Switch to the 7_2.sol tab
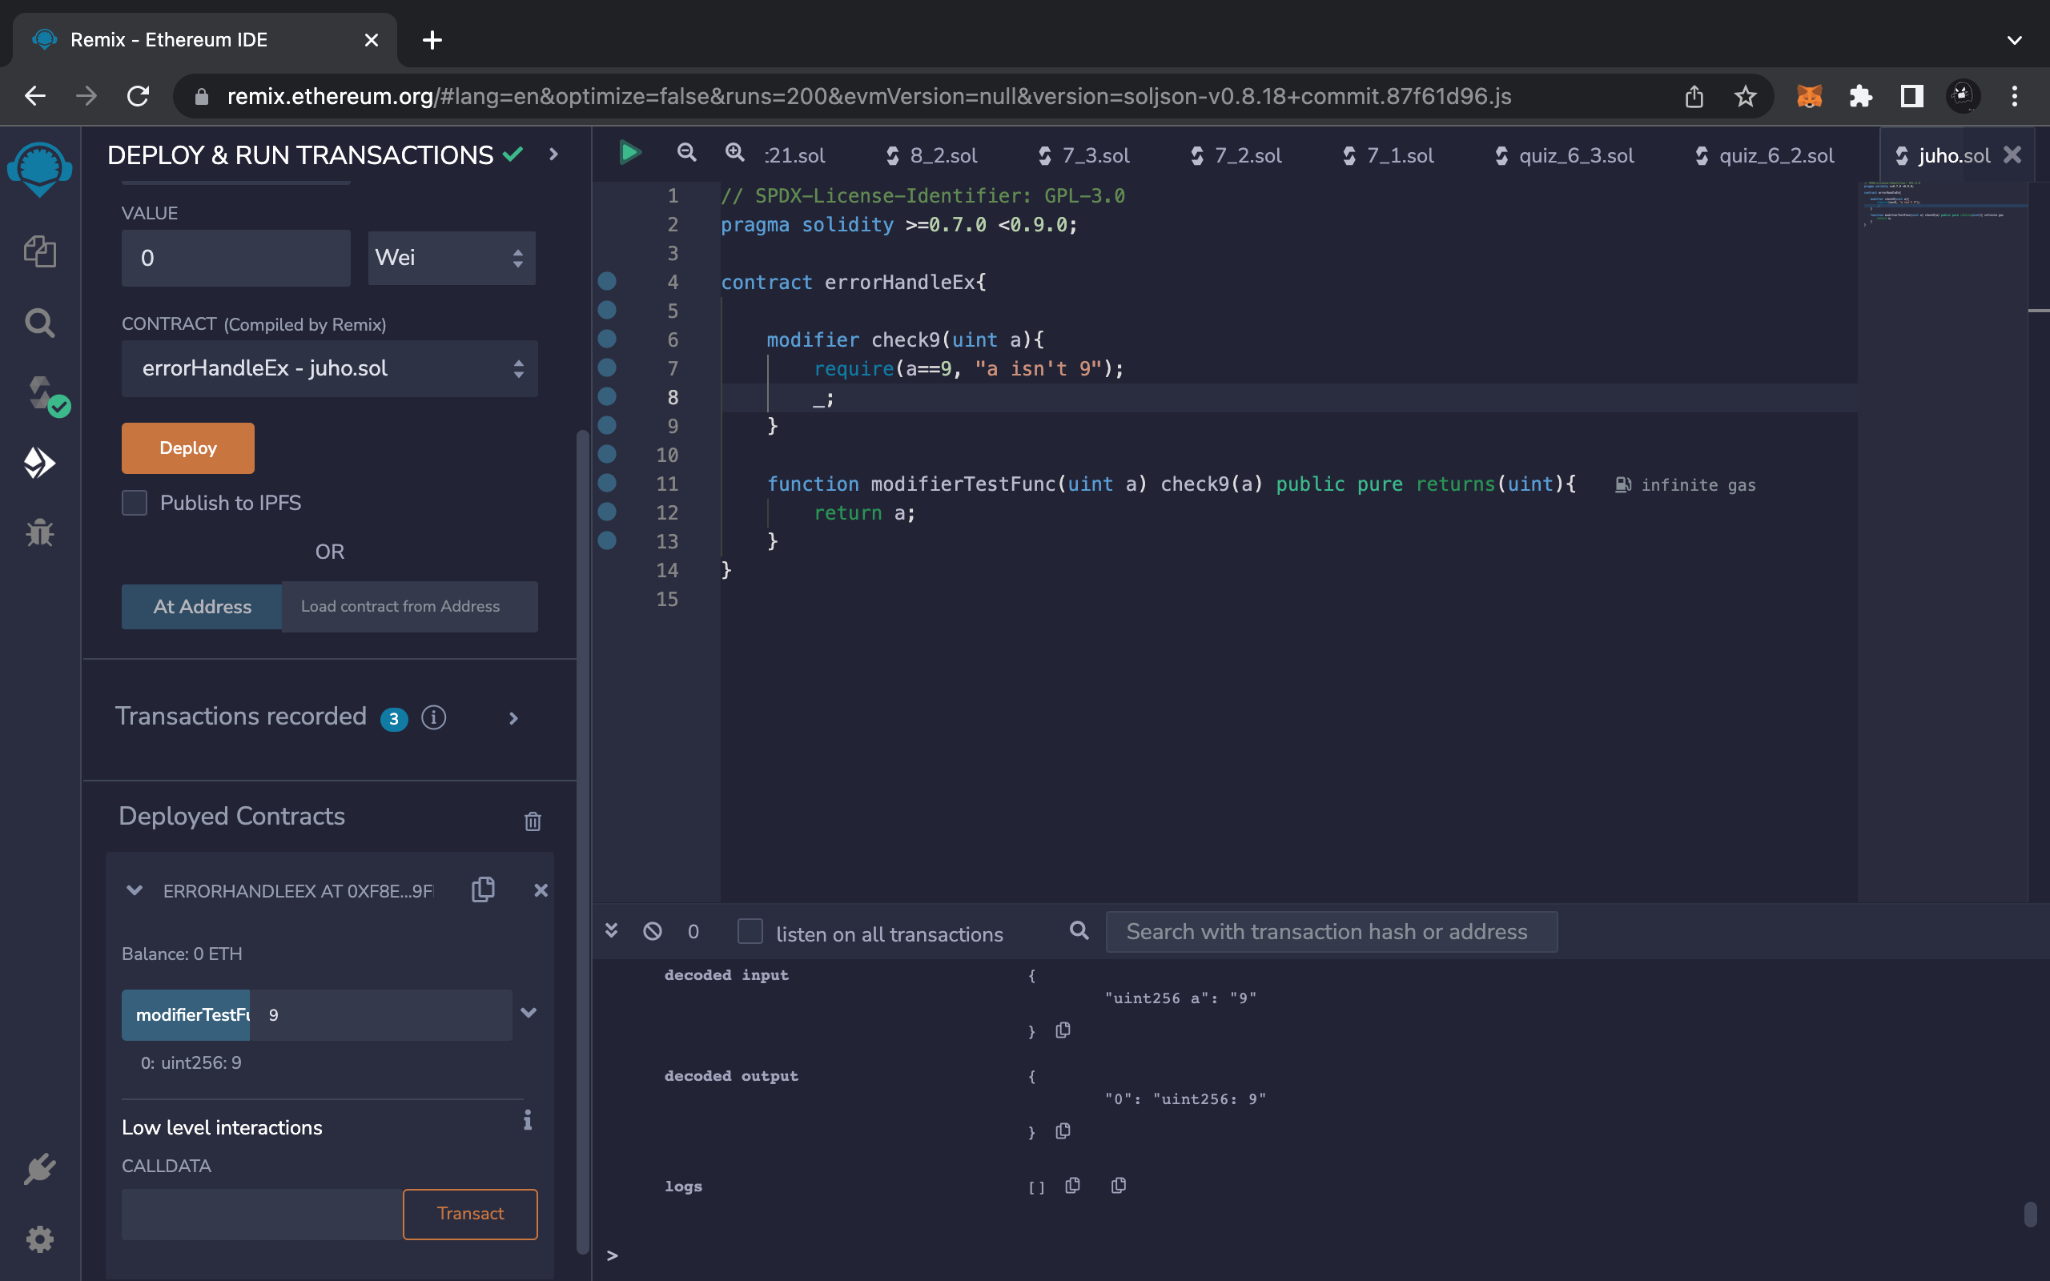This screenshot has width=2050, height=1281. tap(1246, 156)
